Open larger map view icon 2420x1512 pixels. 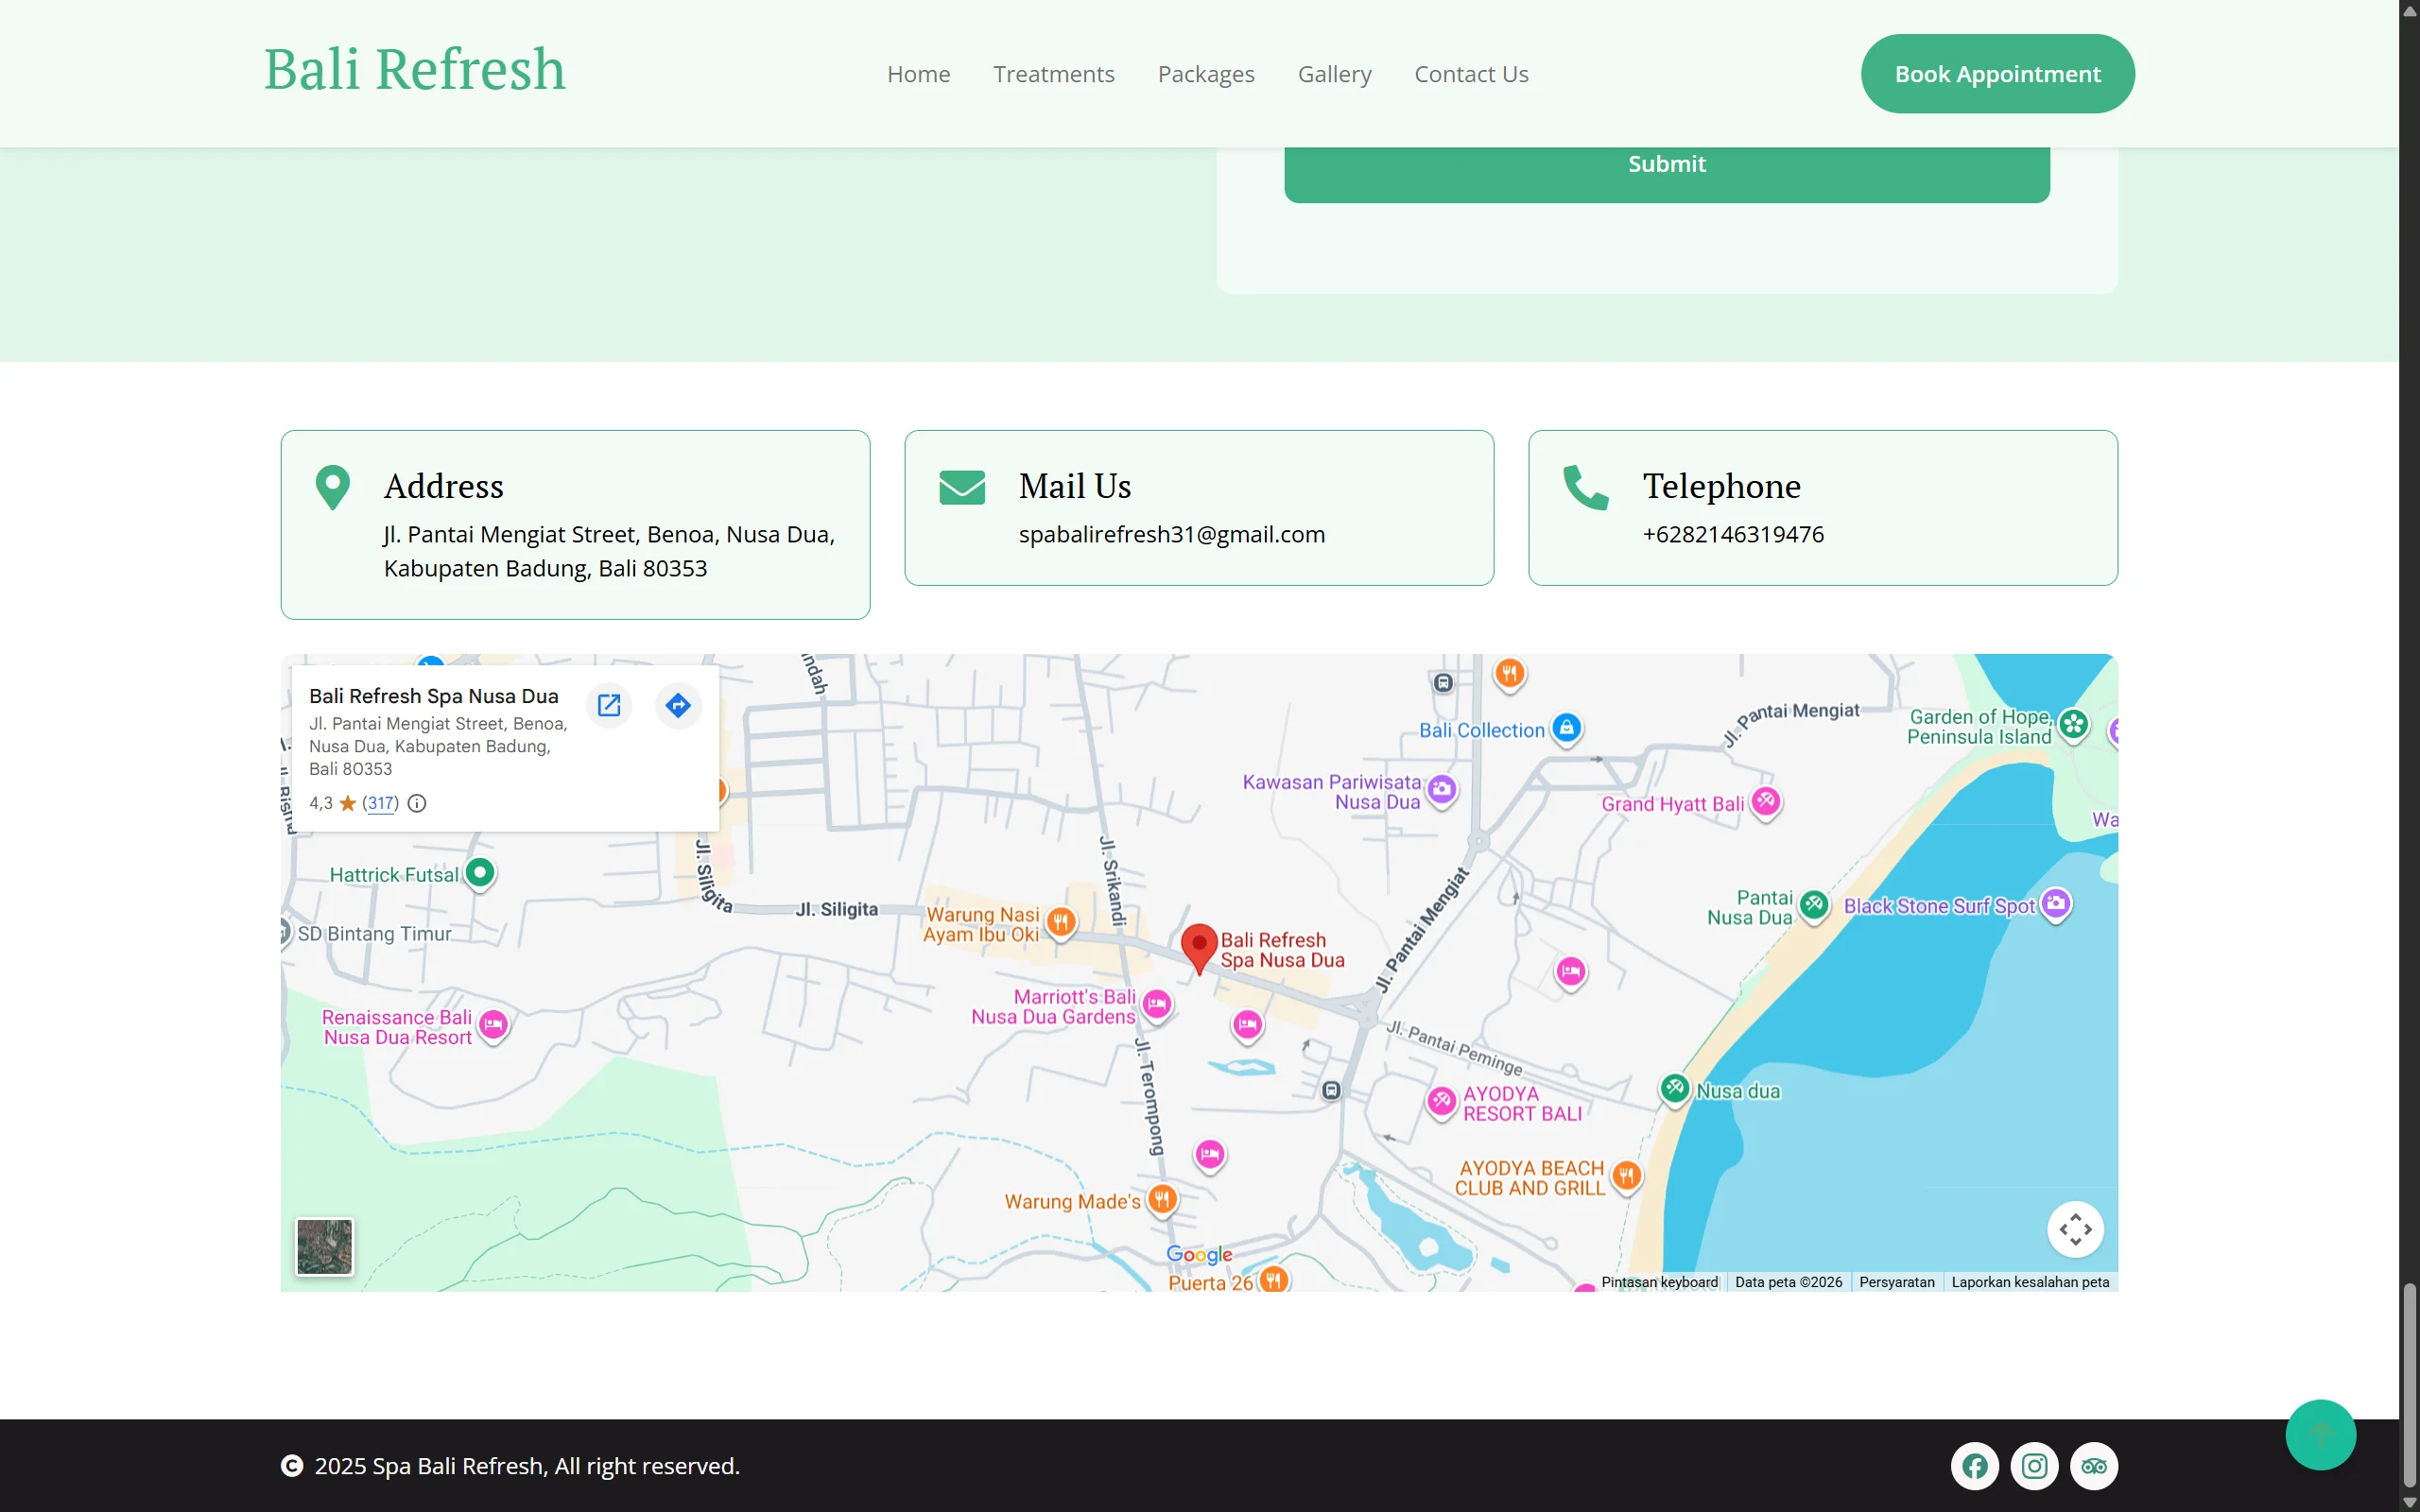click(x=609, y=706)
